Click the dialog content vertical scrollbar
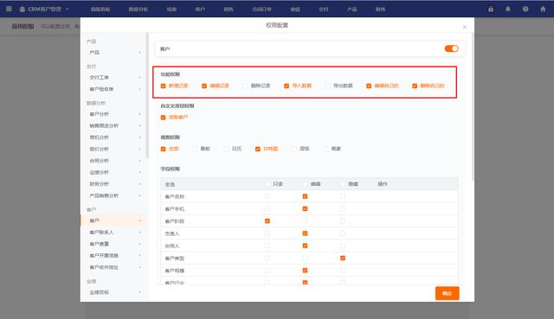 tap(473, 105)
